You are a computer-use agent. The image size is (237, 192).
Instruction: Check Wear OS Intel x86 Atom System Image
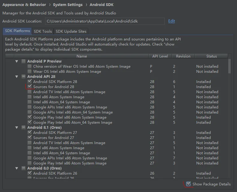[x=29, y=72]
